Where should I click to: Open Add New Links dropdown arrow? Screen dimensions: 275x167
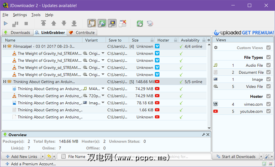(x=43, y=156)
